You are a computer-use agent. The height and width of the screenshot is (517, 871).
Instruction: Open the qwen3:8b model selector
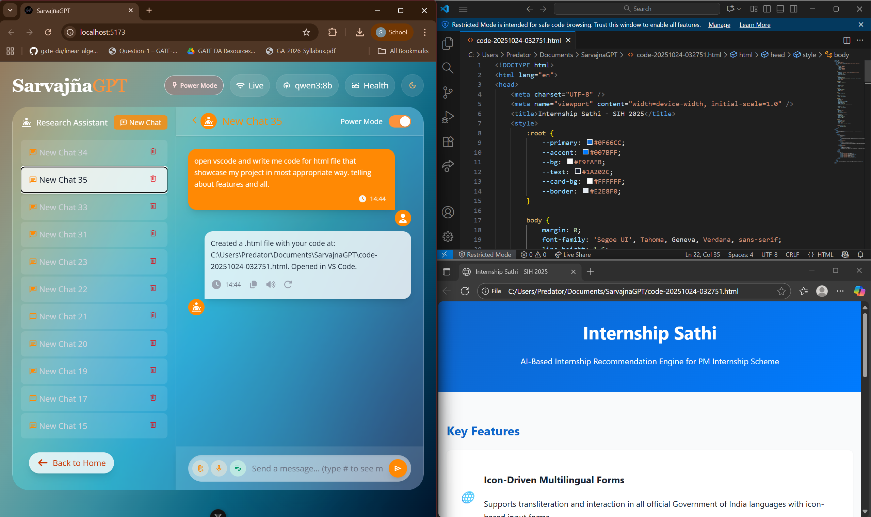(307, 86)
